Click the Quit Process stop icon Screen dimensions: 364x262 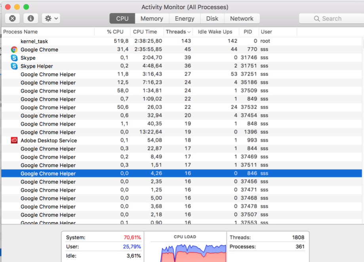click(12, 18)
